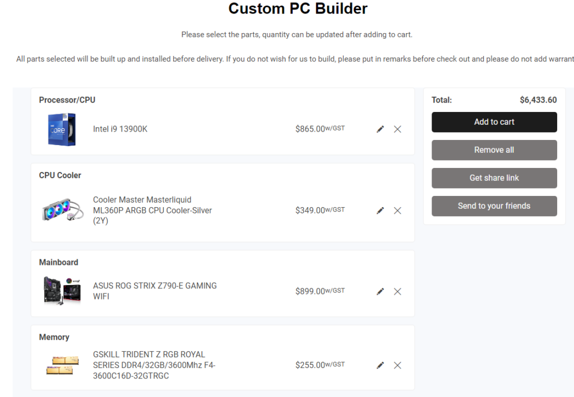Remove the Cooler Master Masterliquid cooler
574x397 pixels.
[x=397, y=211]
